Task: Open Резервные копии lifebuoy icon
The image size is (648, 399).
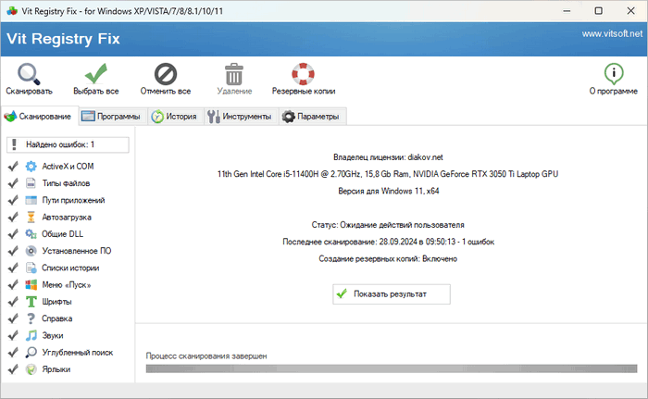Action: click(303, 74)
